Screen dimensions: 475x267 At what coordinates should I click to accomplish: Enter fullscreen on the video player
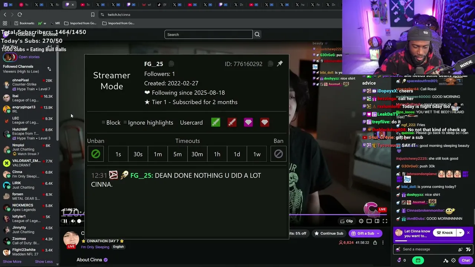(x=385, y=221)
